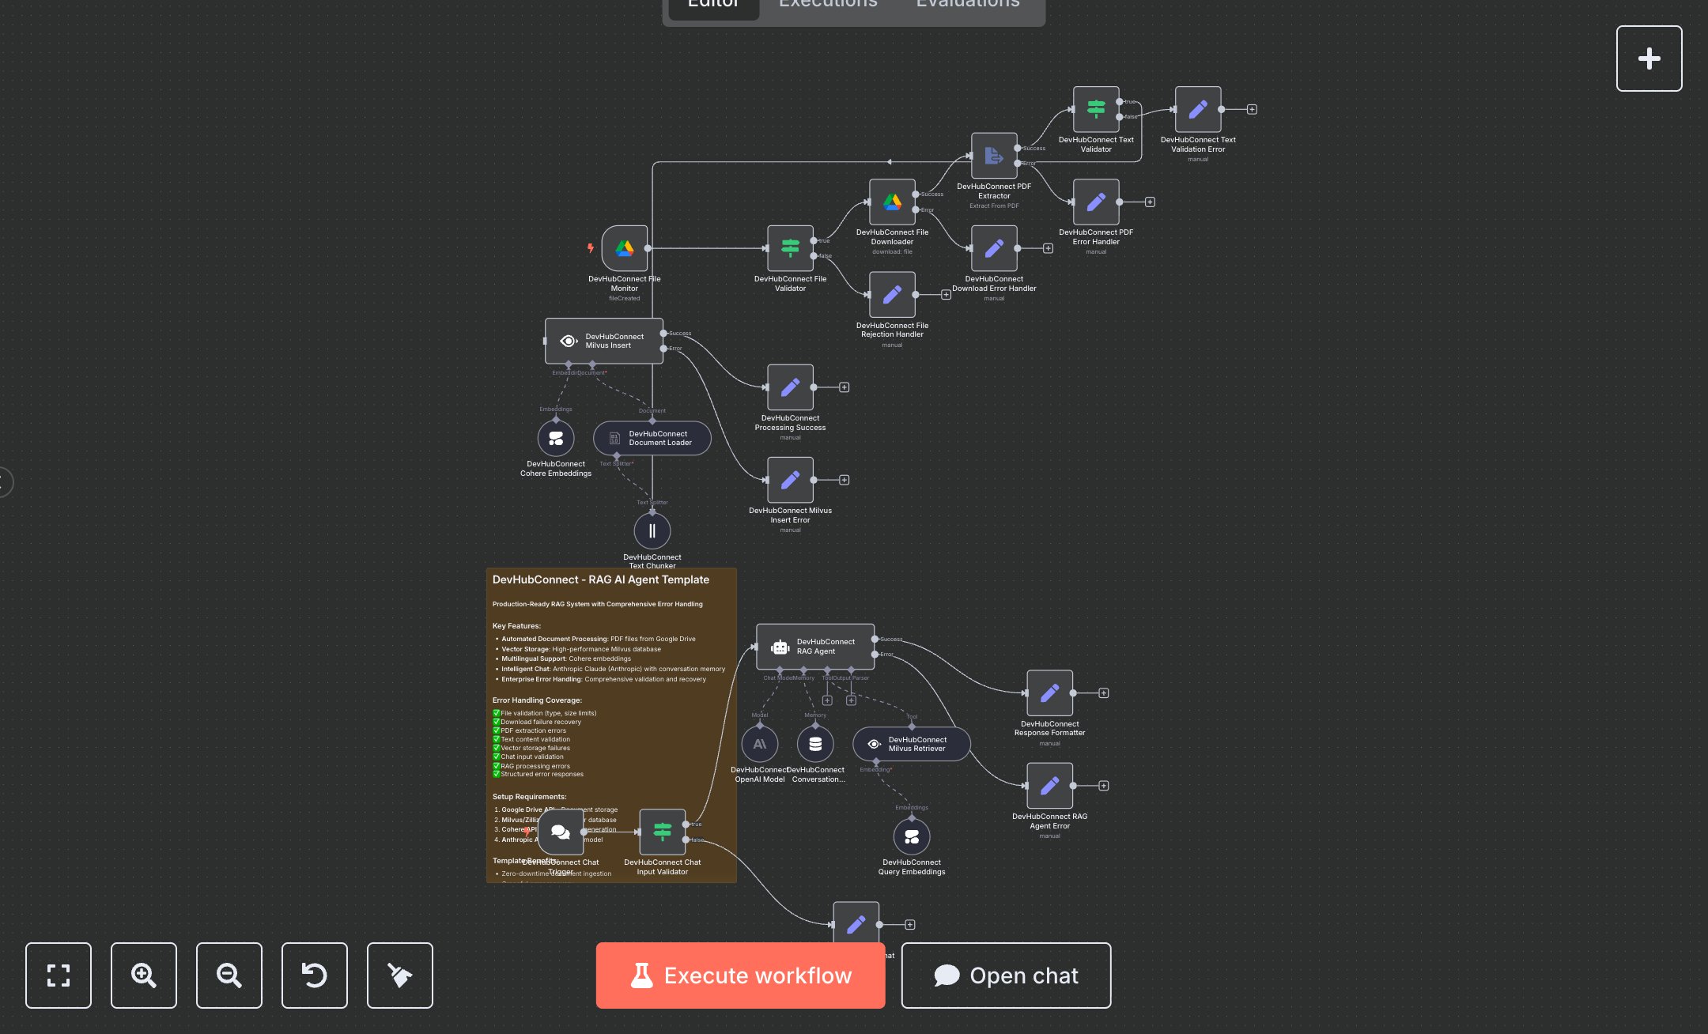Click the zoom in magnifier icon
This screenshot has height=1034, width=1708.
[x=143, y=976]
